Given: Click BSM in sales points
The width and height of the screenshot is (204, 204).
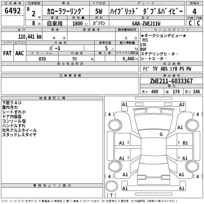Looking at the screenshot, I should tap(143, 49).
